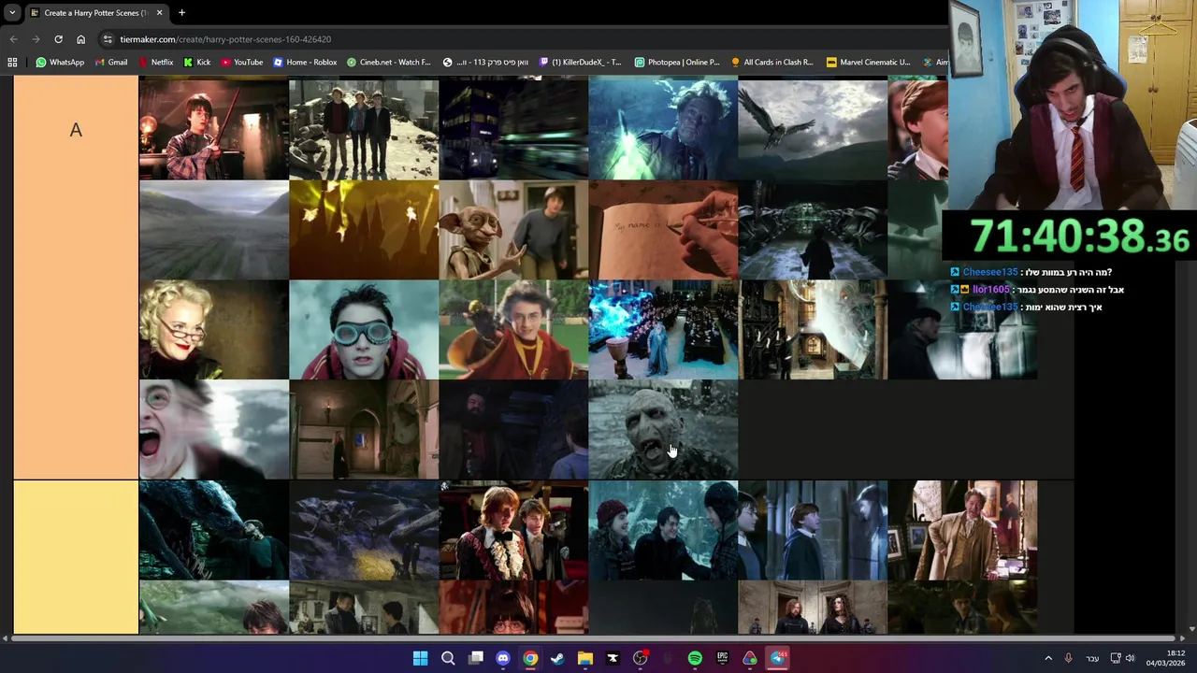The height and width of the screenshot is (673, 1197).
Task: Select the screaming Harry with glasses thumbnail
Action: (214, 429)
